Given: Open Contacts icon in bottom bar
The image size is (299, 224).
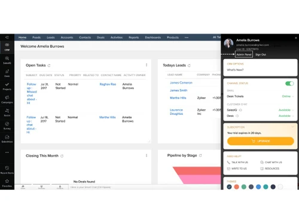Looking at the screenshot, I should tap(60, 187).
